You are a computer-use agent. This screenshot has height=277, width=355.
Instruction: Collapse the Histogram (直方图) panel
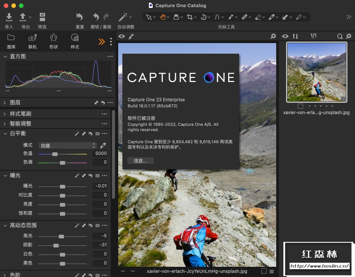point(5,56)
